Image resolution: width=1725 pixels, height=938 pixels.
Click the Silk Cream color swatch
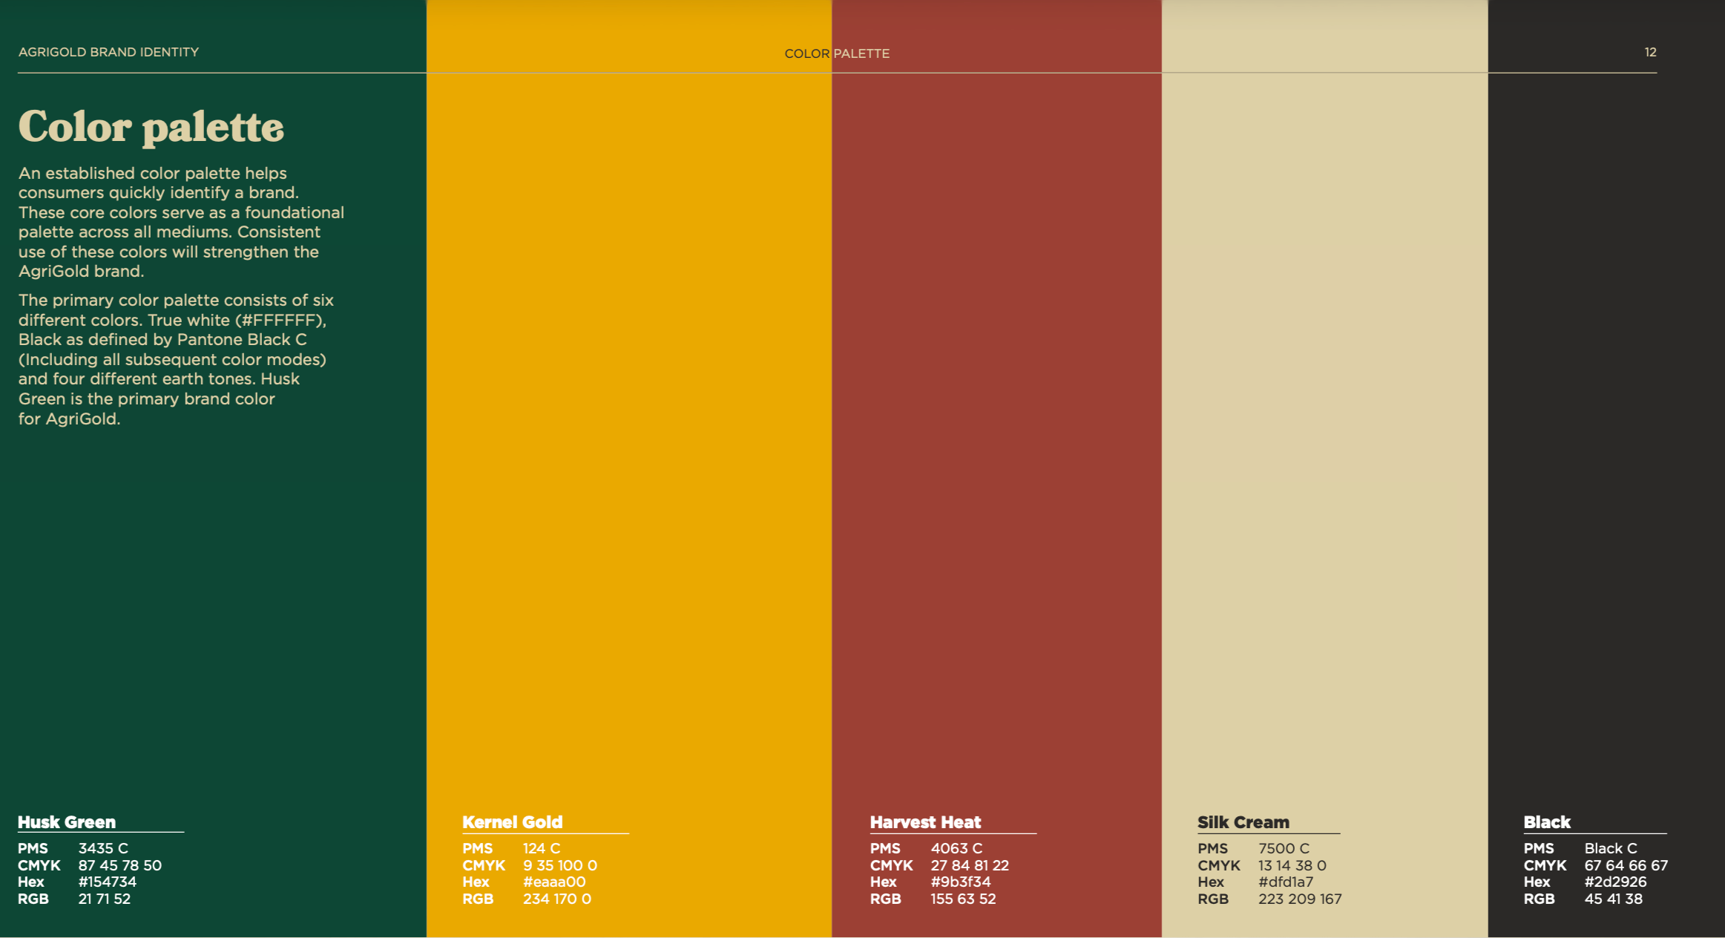click(x=1324, y=445)
